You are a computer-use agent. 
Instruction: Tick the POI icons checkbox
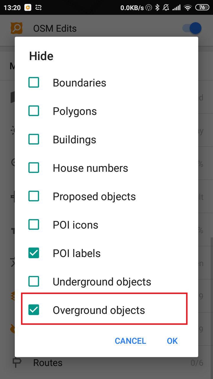tap(34, 225)
